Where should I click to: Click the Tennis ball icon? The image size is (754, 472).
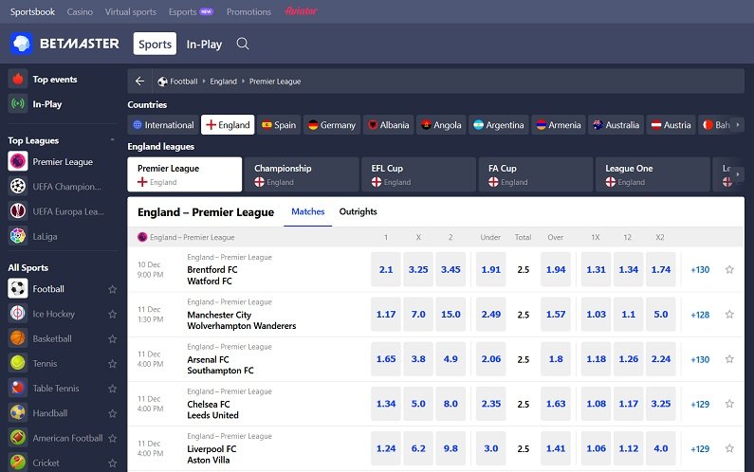point(18,363)
